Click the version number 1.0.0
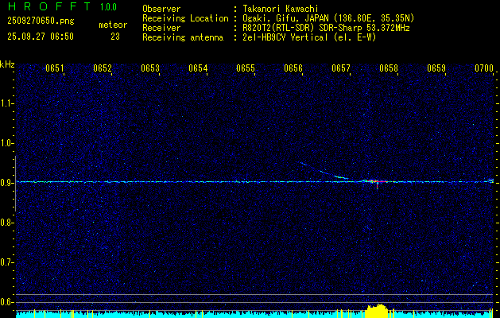This screenshot has width=500, height=318. 108,7
